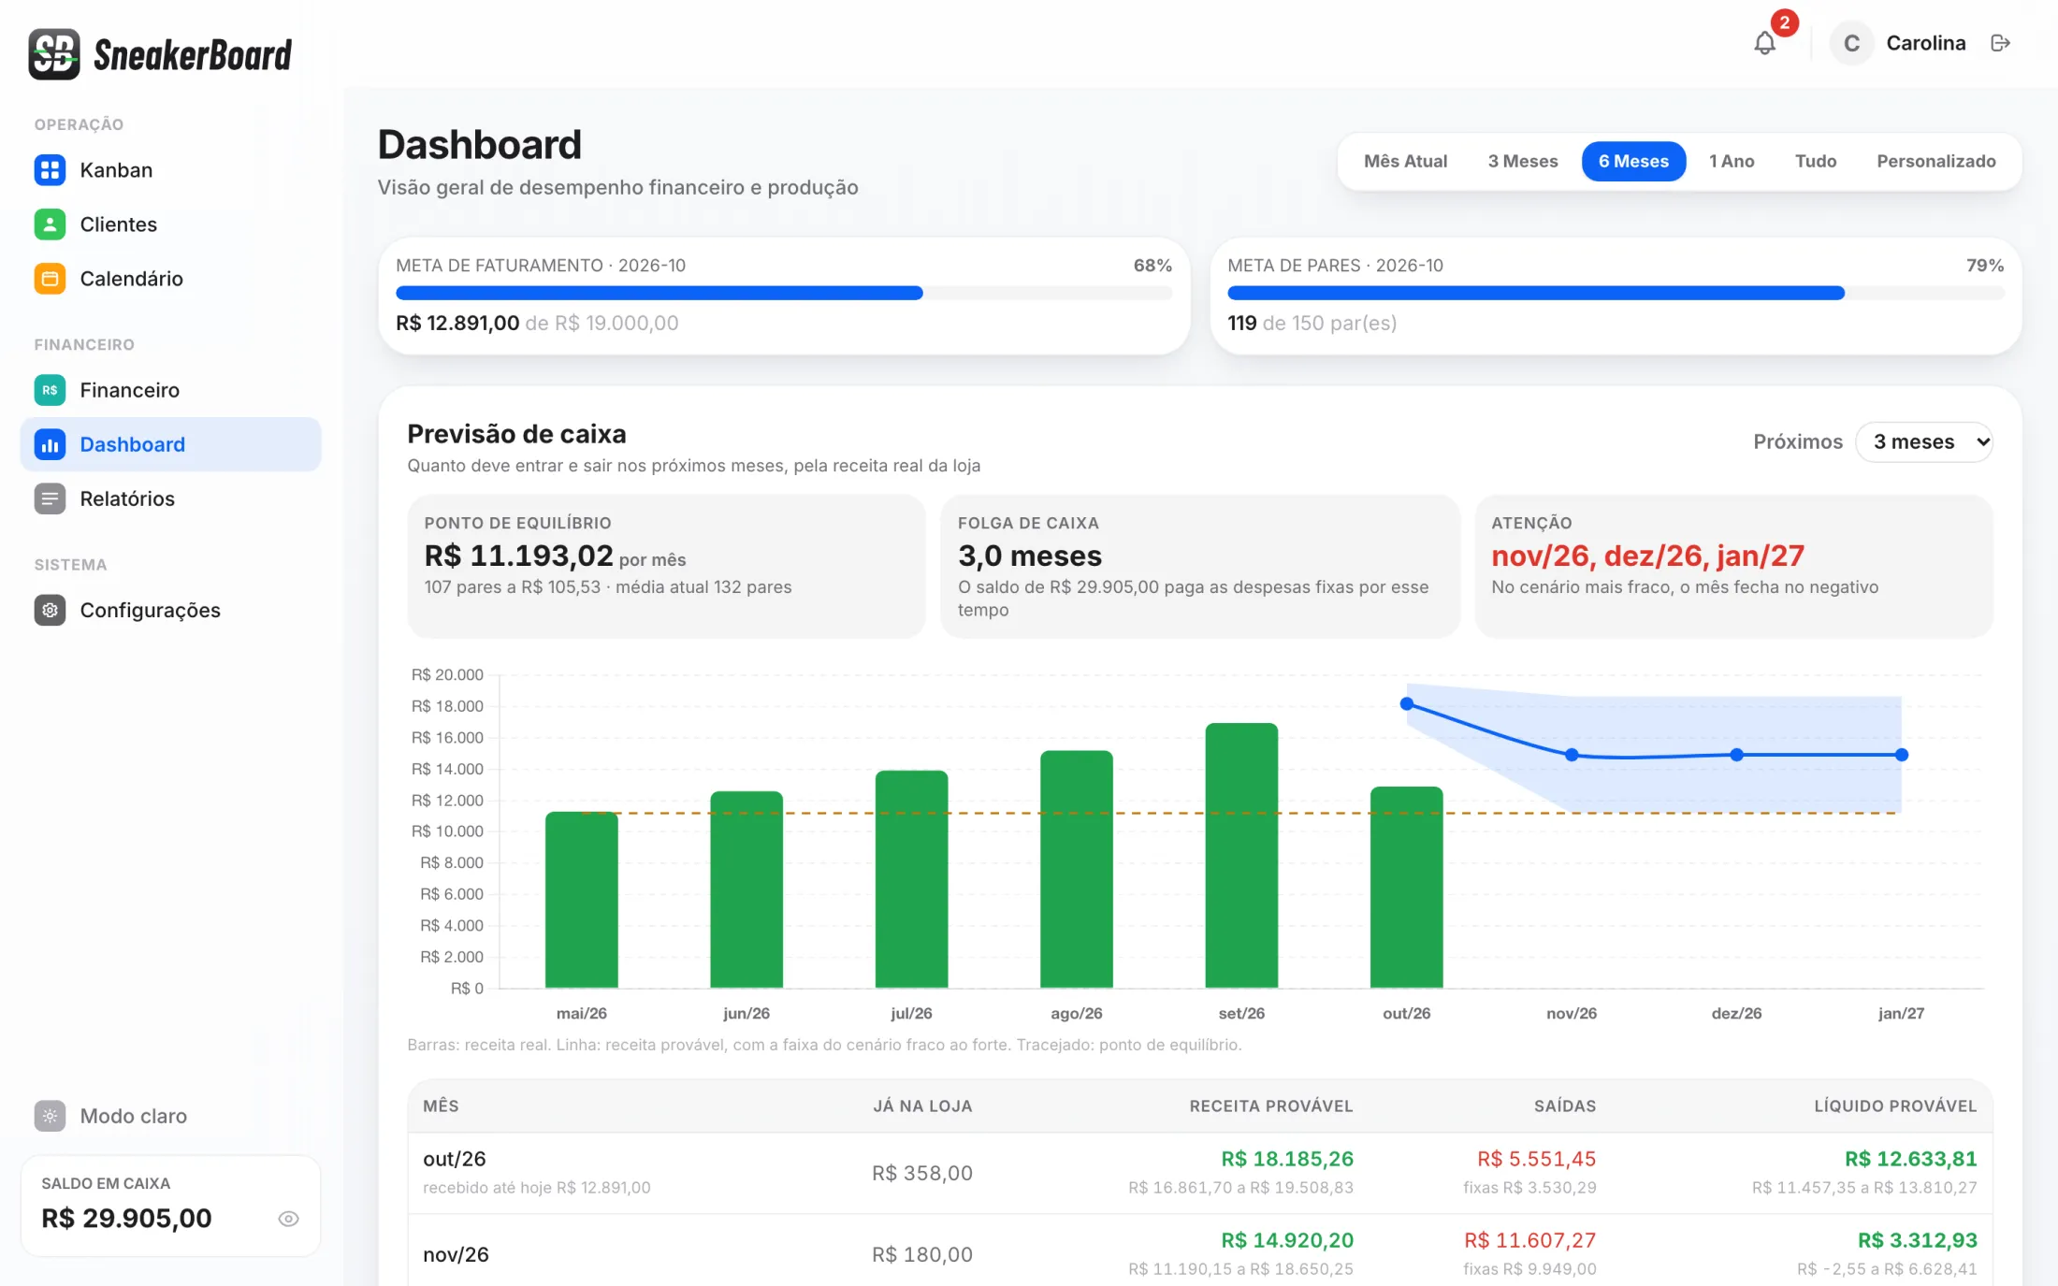Select the Tudo period button

coord(1816,161)
